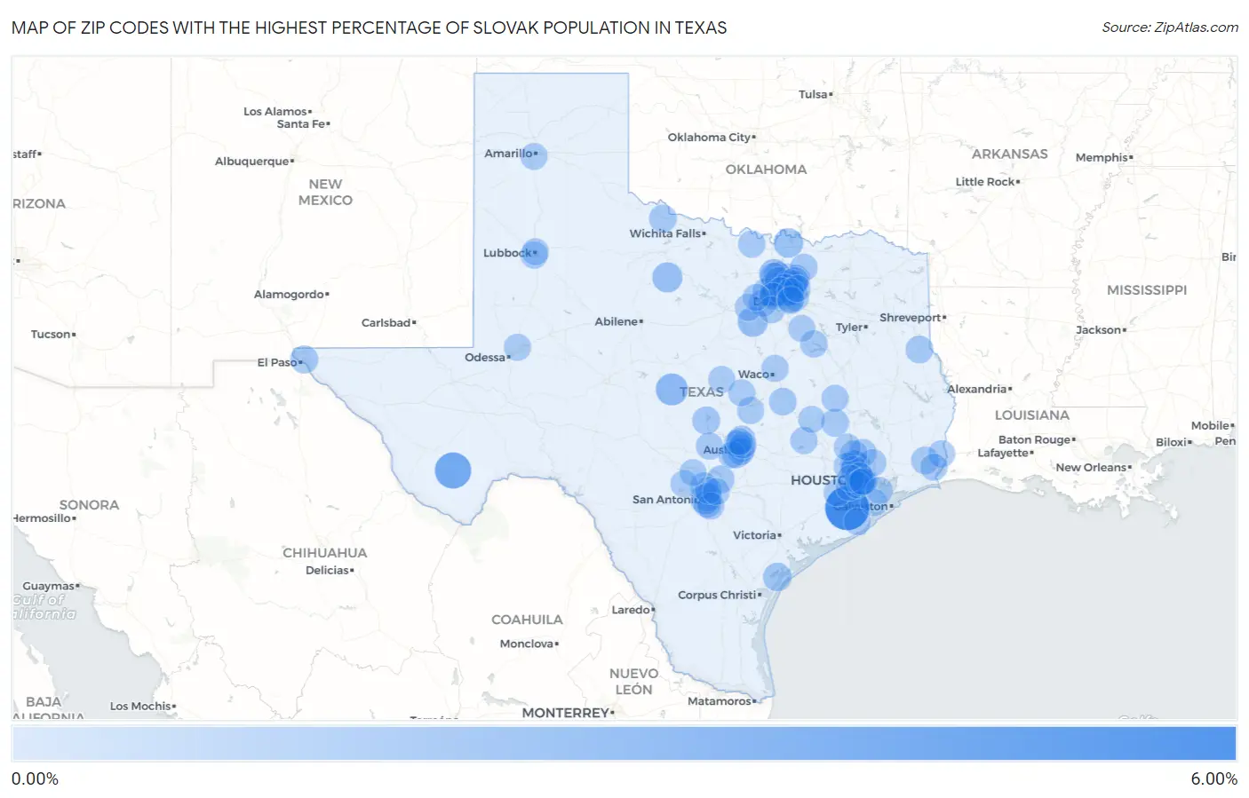Click the LOUISIANA state label
This screenshot has height=798, width=1249.
[1032, 415]
